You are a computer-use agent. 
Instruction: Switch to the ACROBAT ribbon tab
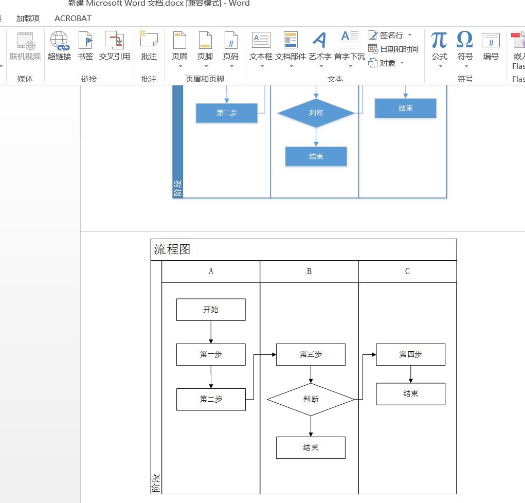pyautogui.click(x=71, y=18)
